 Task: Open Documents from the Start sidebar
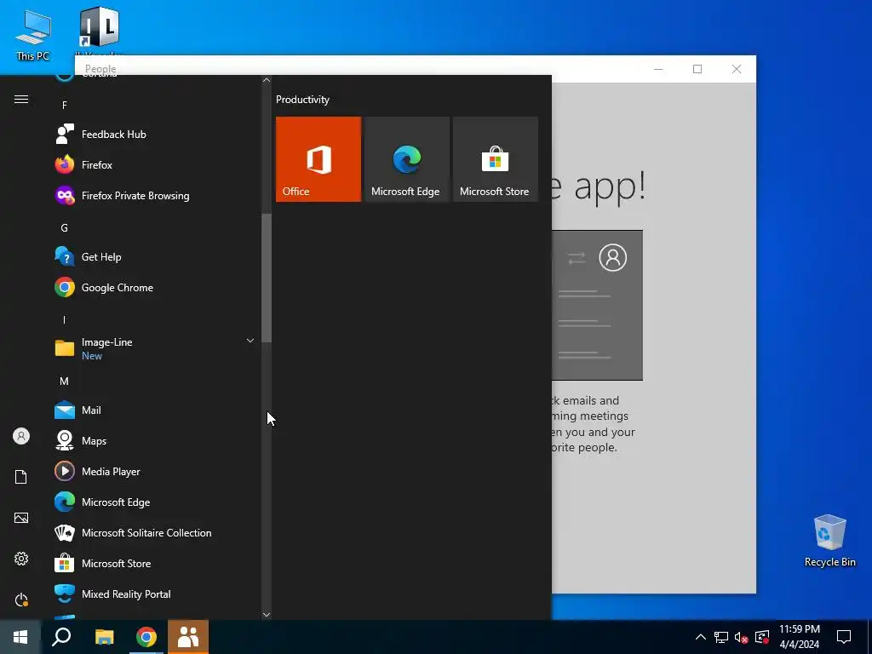point(21,477)
